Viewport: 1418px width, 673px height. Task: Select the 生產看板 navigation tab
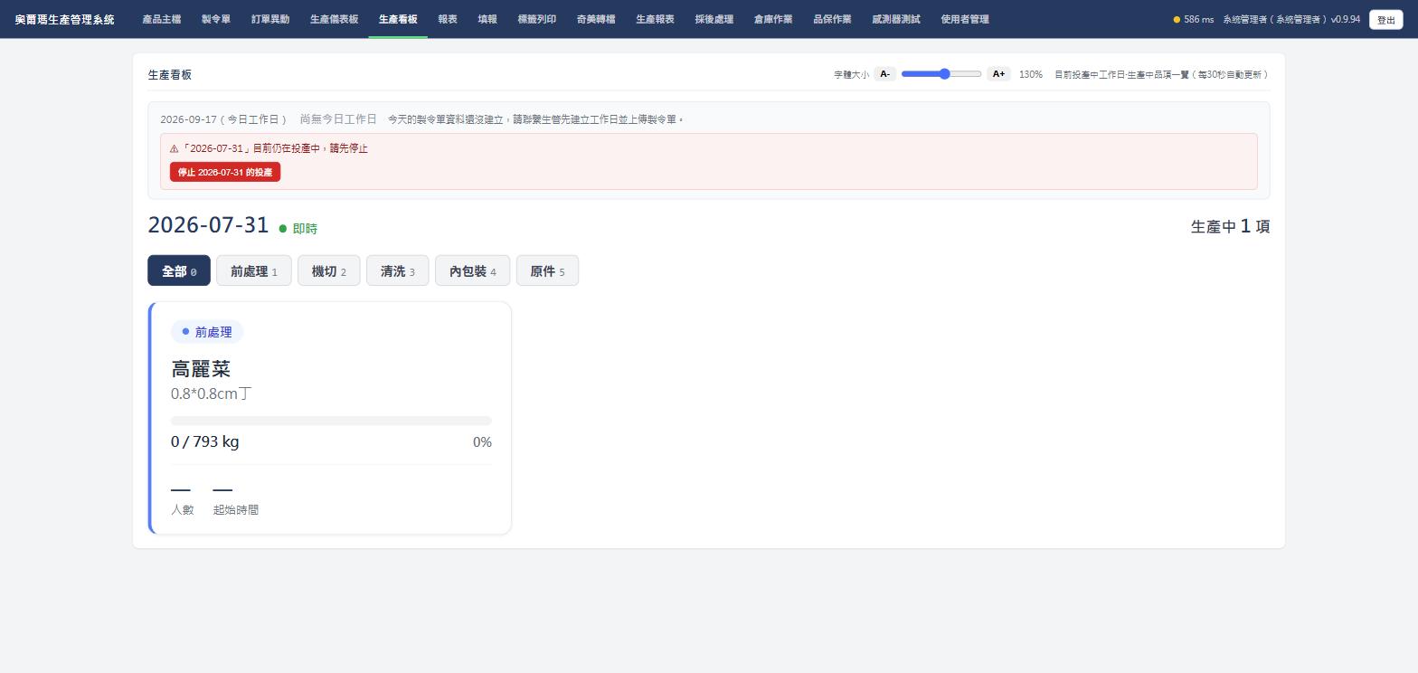(398, 19)
